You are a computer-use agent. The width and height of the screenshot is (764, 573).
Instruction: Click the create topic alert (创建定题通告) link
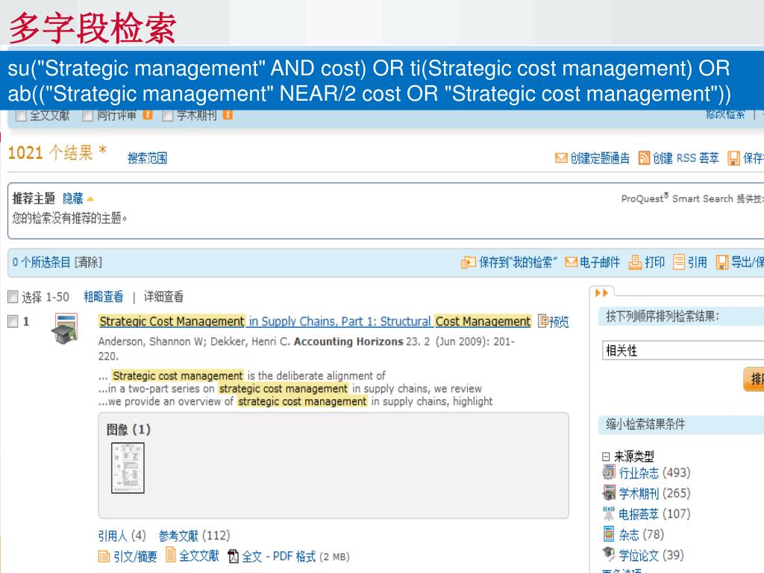[600, 158]
